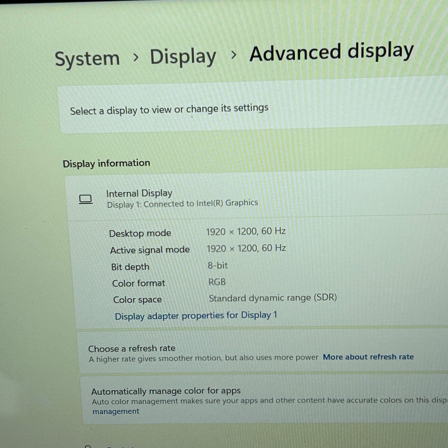Open More about refresh rate link

point(368,357)
